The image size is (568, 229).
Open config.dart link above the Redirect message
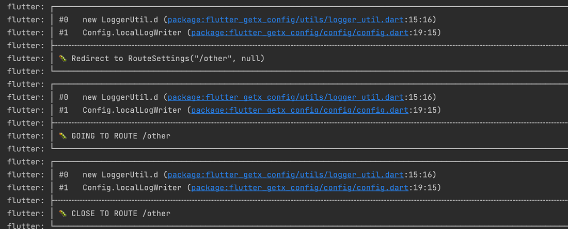[x=300, y=32]
